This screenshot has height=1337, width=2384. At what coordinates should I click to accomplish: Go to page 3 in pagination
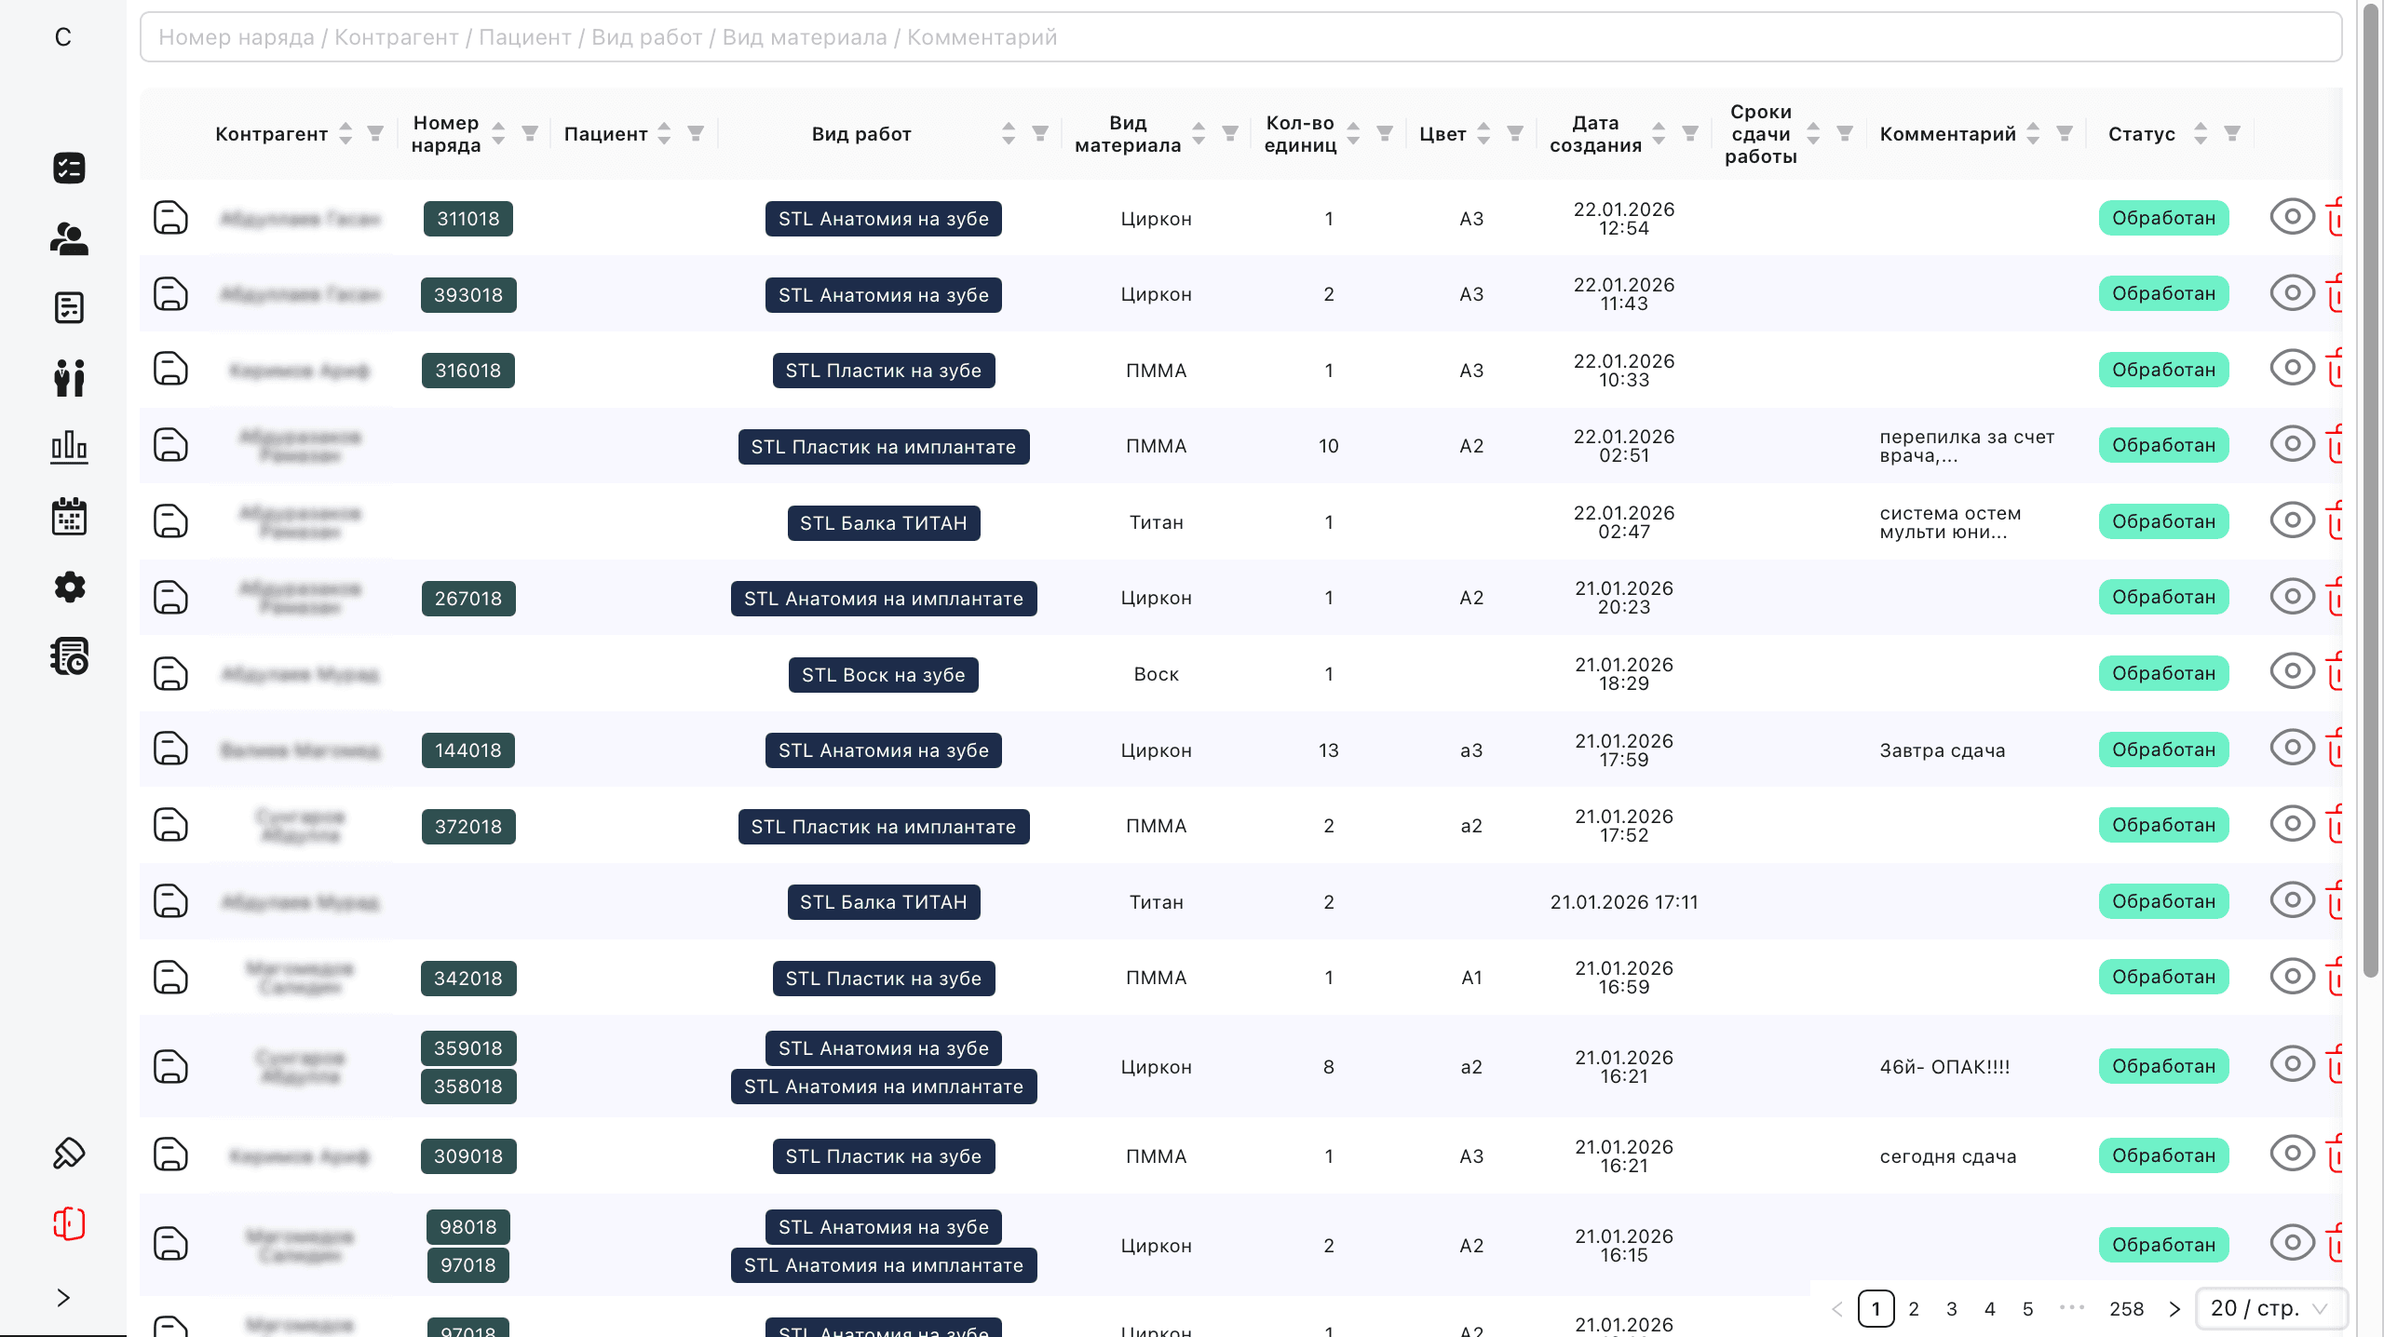[x=1951, y=1309]
